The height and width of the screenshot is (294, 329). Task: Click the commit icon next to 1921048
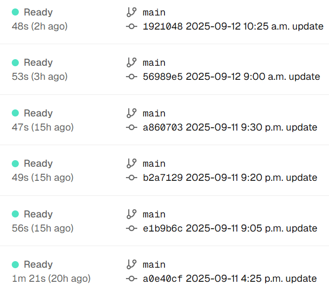131,26
